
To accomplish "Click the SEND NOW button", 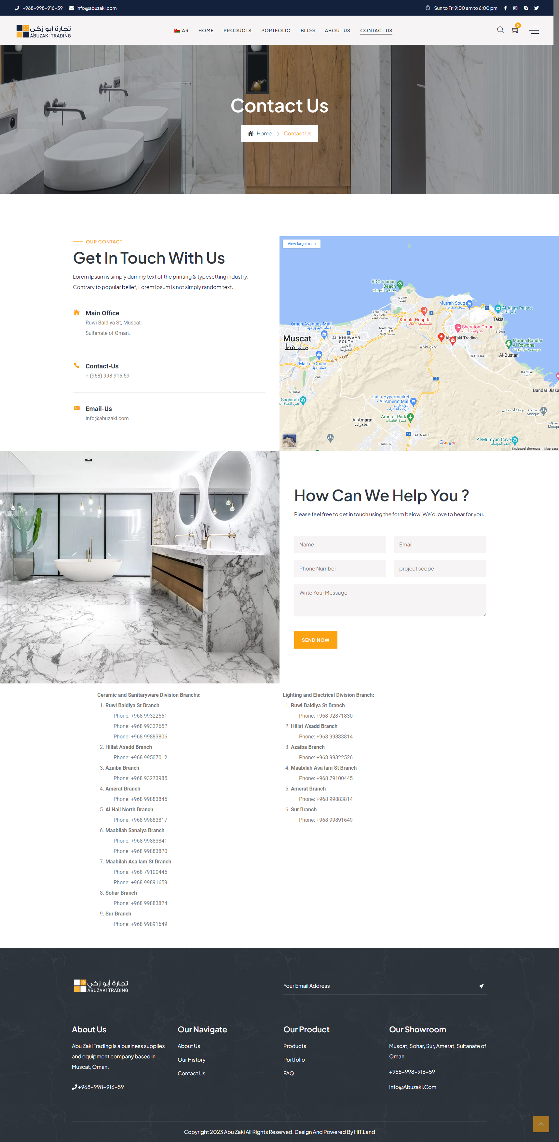I will [316, 640].
